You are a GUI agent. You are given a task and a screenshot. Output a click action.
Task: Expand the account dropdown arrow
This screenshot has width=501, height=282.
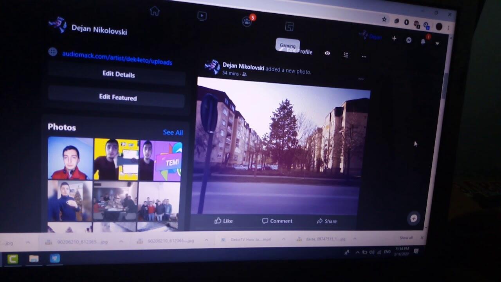[437, 43]
